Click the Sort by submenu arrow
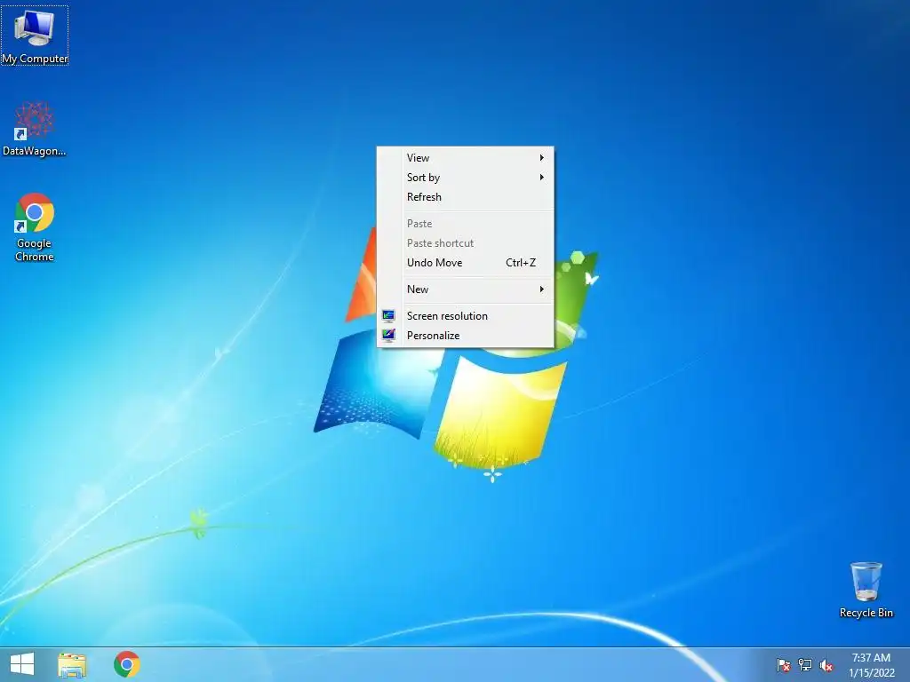This screenshot has height=682, width=910. click(541, 178)
